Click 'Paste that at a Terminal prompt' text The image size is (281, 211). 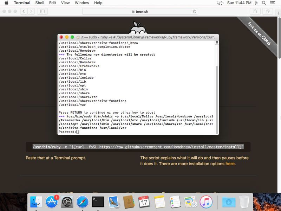click(x=56, y=158)
